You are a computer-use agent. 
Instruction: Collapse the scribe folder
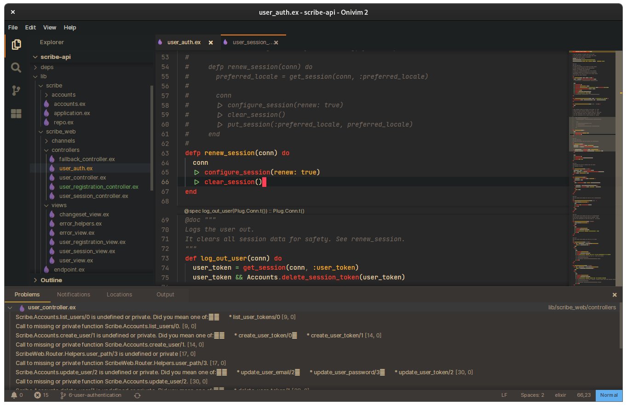coord(41,86)
